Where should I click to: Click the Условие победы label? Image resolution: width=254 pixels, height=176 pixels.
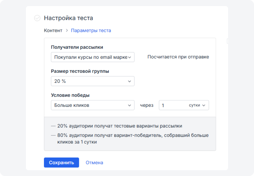(70, 95)
